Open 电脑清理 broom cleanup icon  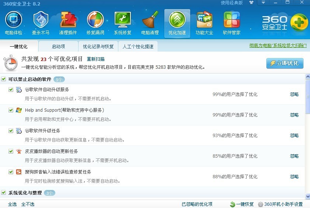click(x=150, y=23)
